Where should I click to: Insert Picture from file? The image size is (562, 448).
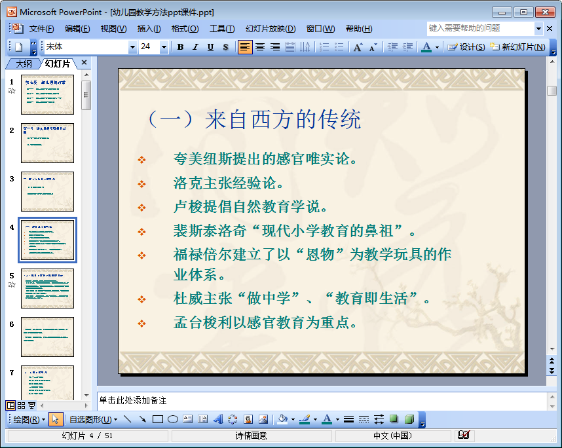263,419
